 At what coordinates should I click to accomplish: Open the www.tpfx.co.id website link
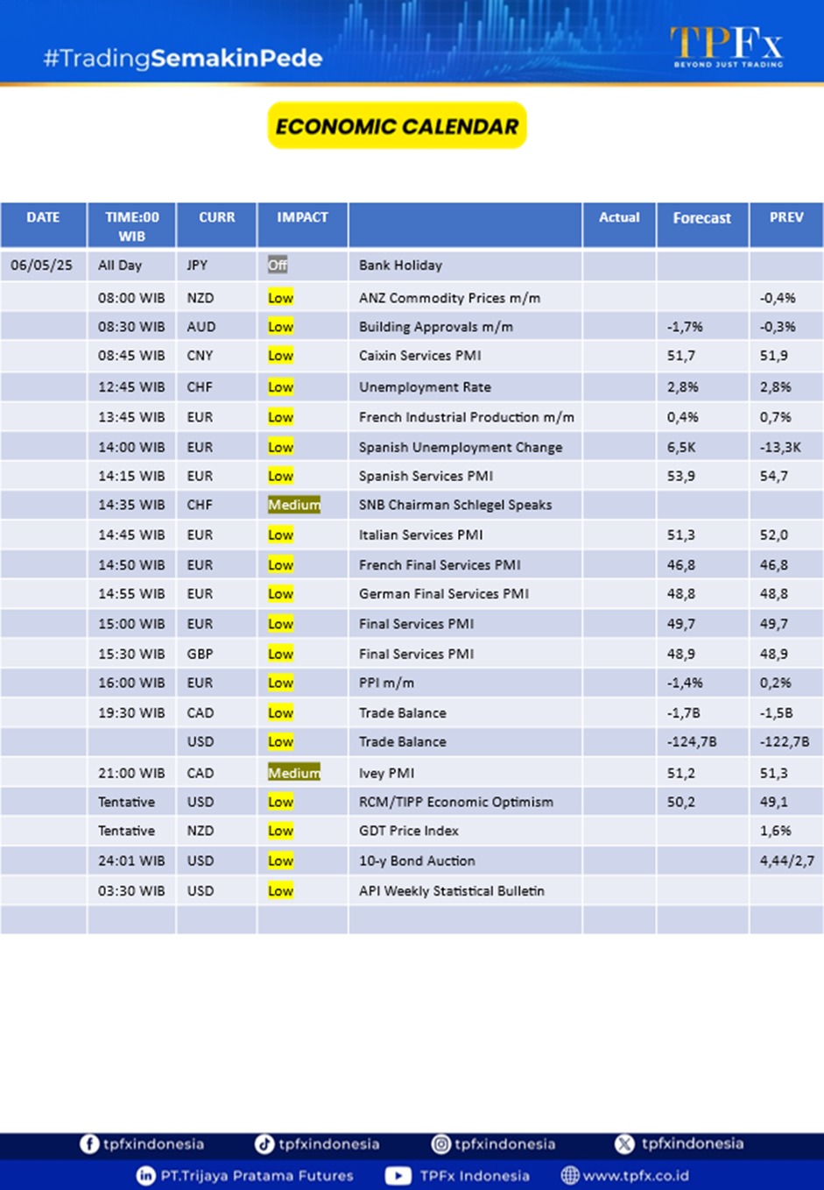636,1175
